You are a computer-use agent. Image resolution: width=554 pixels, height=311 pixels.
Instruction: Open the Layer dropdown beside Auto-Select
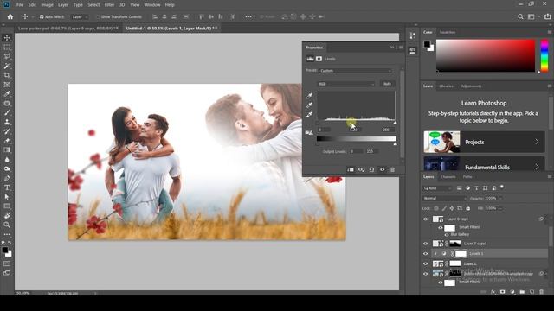click(80, 16)
